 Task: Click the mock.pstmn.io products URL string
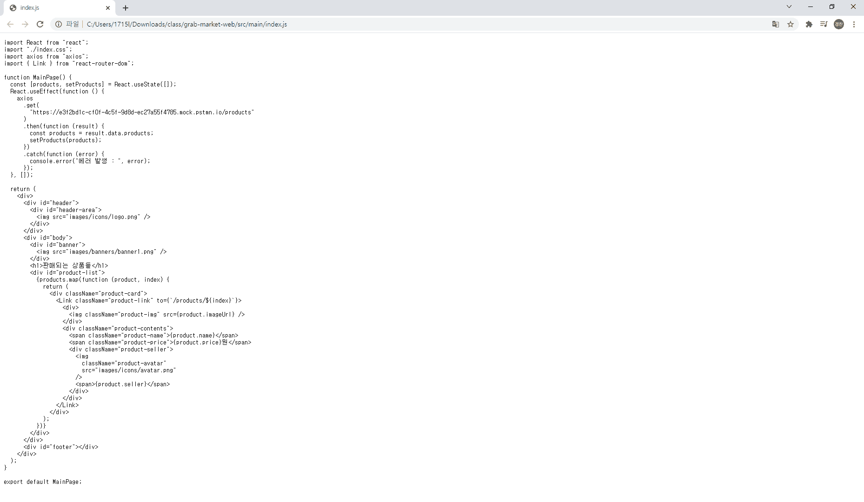coord(142,112)
